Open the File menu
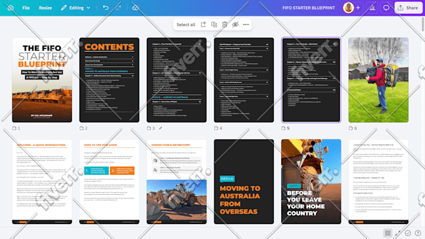The width and height of the screenshot is (425, 239). point(26,8)
